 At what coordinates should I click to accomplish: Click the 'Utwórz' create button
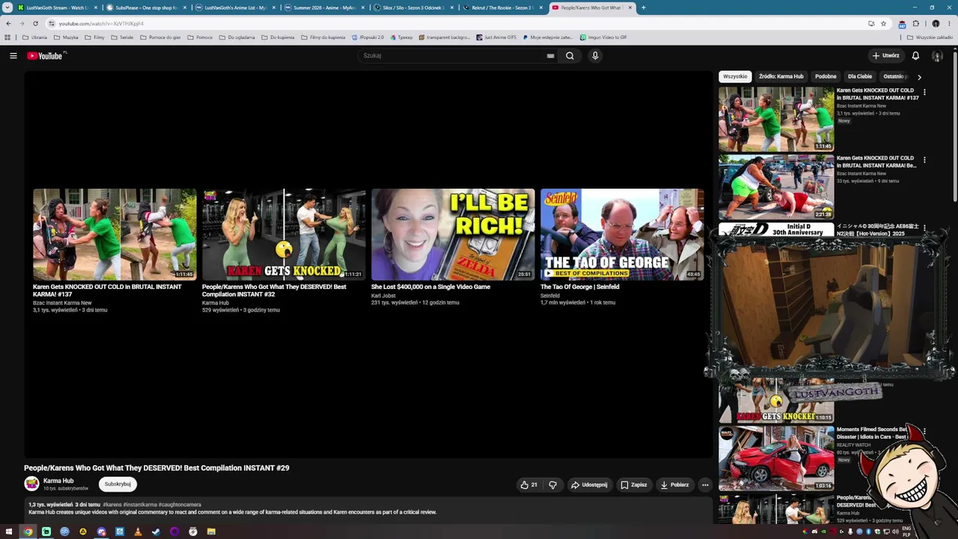coord(885,55)
